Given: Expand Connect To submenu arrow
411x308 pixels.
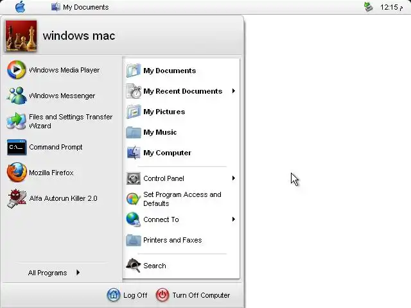Looking at the screenshot, I should (x=234, y=219).
